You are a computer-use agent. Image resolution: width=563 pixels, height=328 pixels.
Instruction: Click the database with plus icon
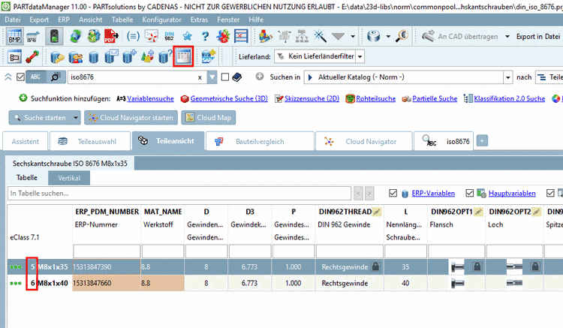click(x=129, y=57)
